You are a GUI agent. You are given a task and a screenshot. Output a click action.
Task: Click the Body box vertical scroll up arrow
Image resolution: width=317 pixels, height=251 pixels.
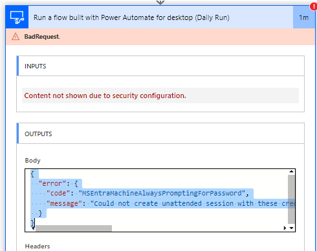(x=292, y=172)
